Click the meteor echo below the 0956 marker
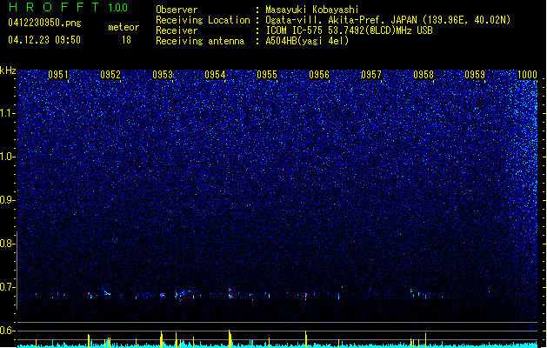 click(x=306, y=297)
